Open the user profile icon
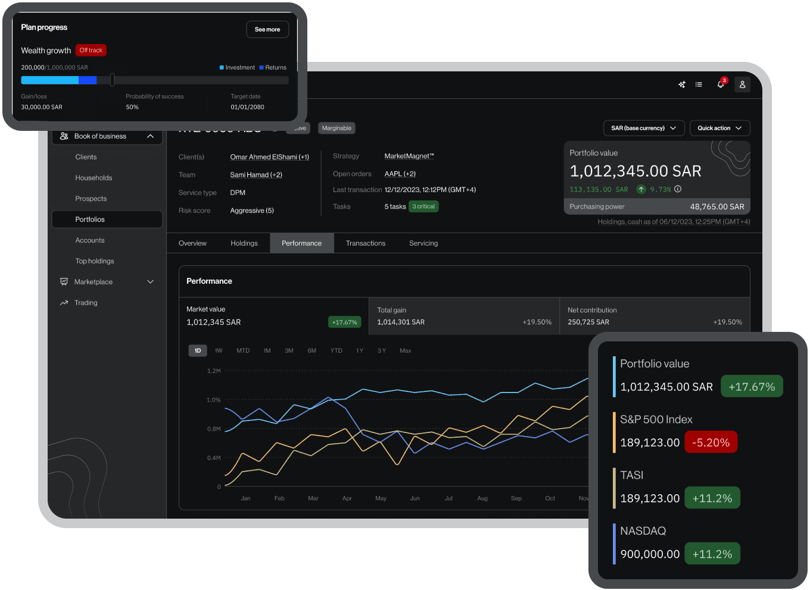The height and width of the screenshot is (590, 810). tap(742, 84)
